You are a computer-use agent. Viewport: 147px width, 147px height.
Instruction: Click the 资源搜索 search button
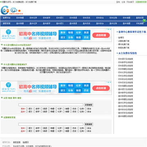(89, 105)
